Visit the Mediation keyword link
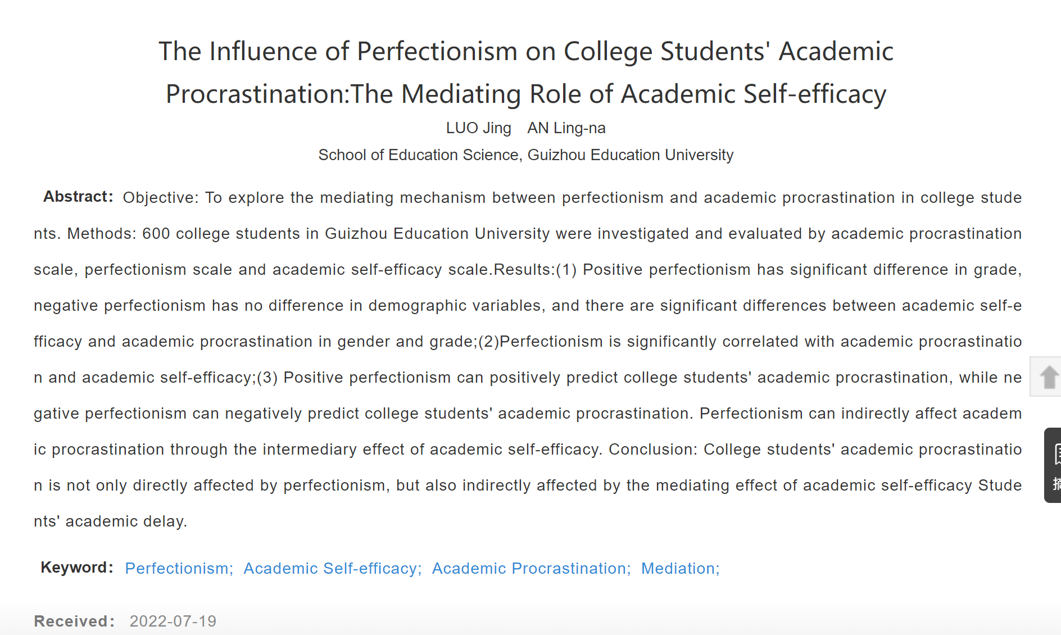The width and height of the screenshot is (1061, 635). coord(681,568)
